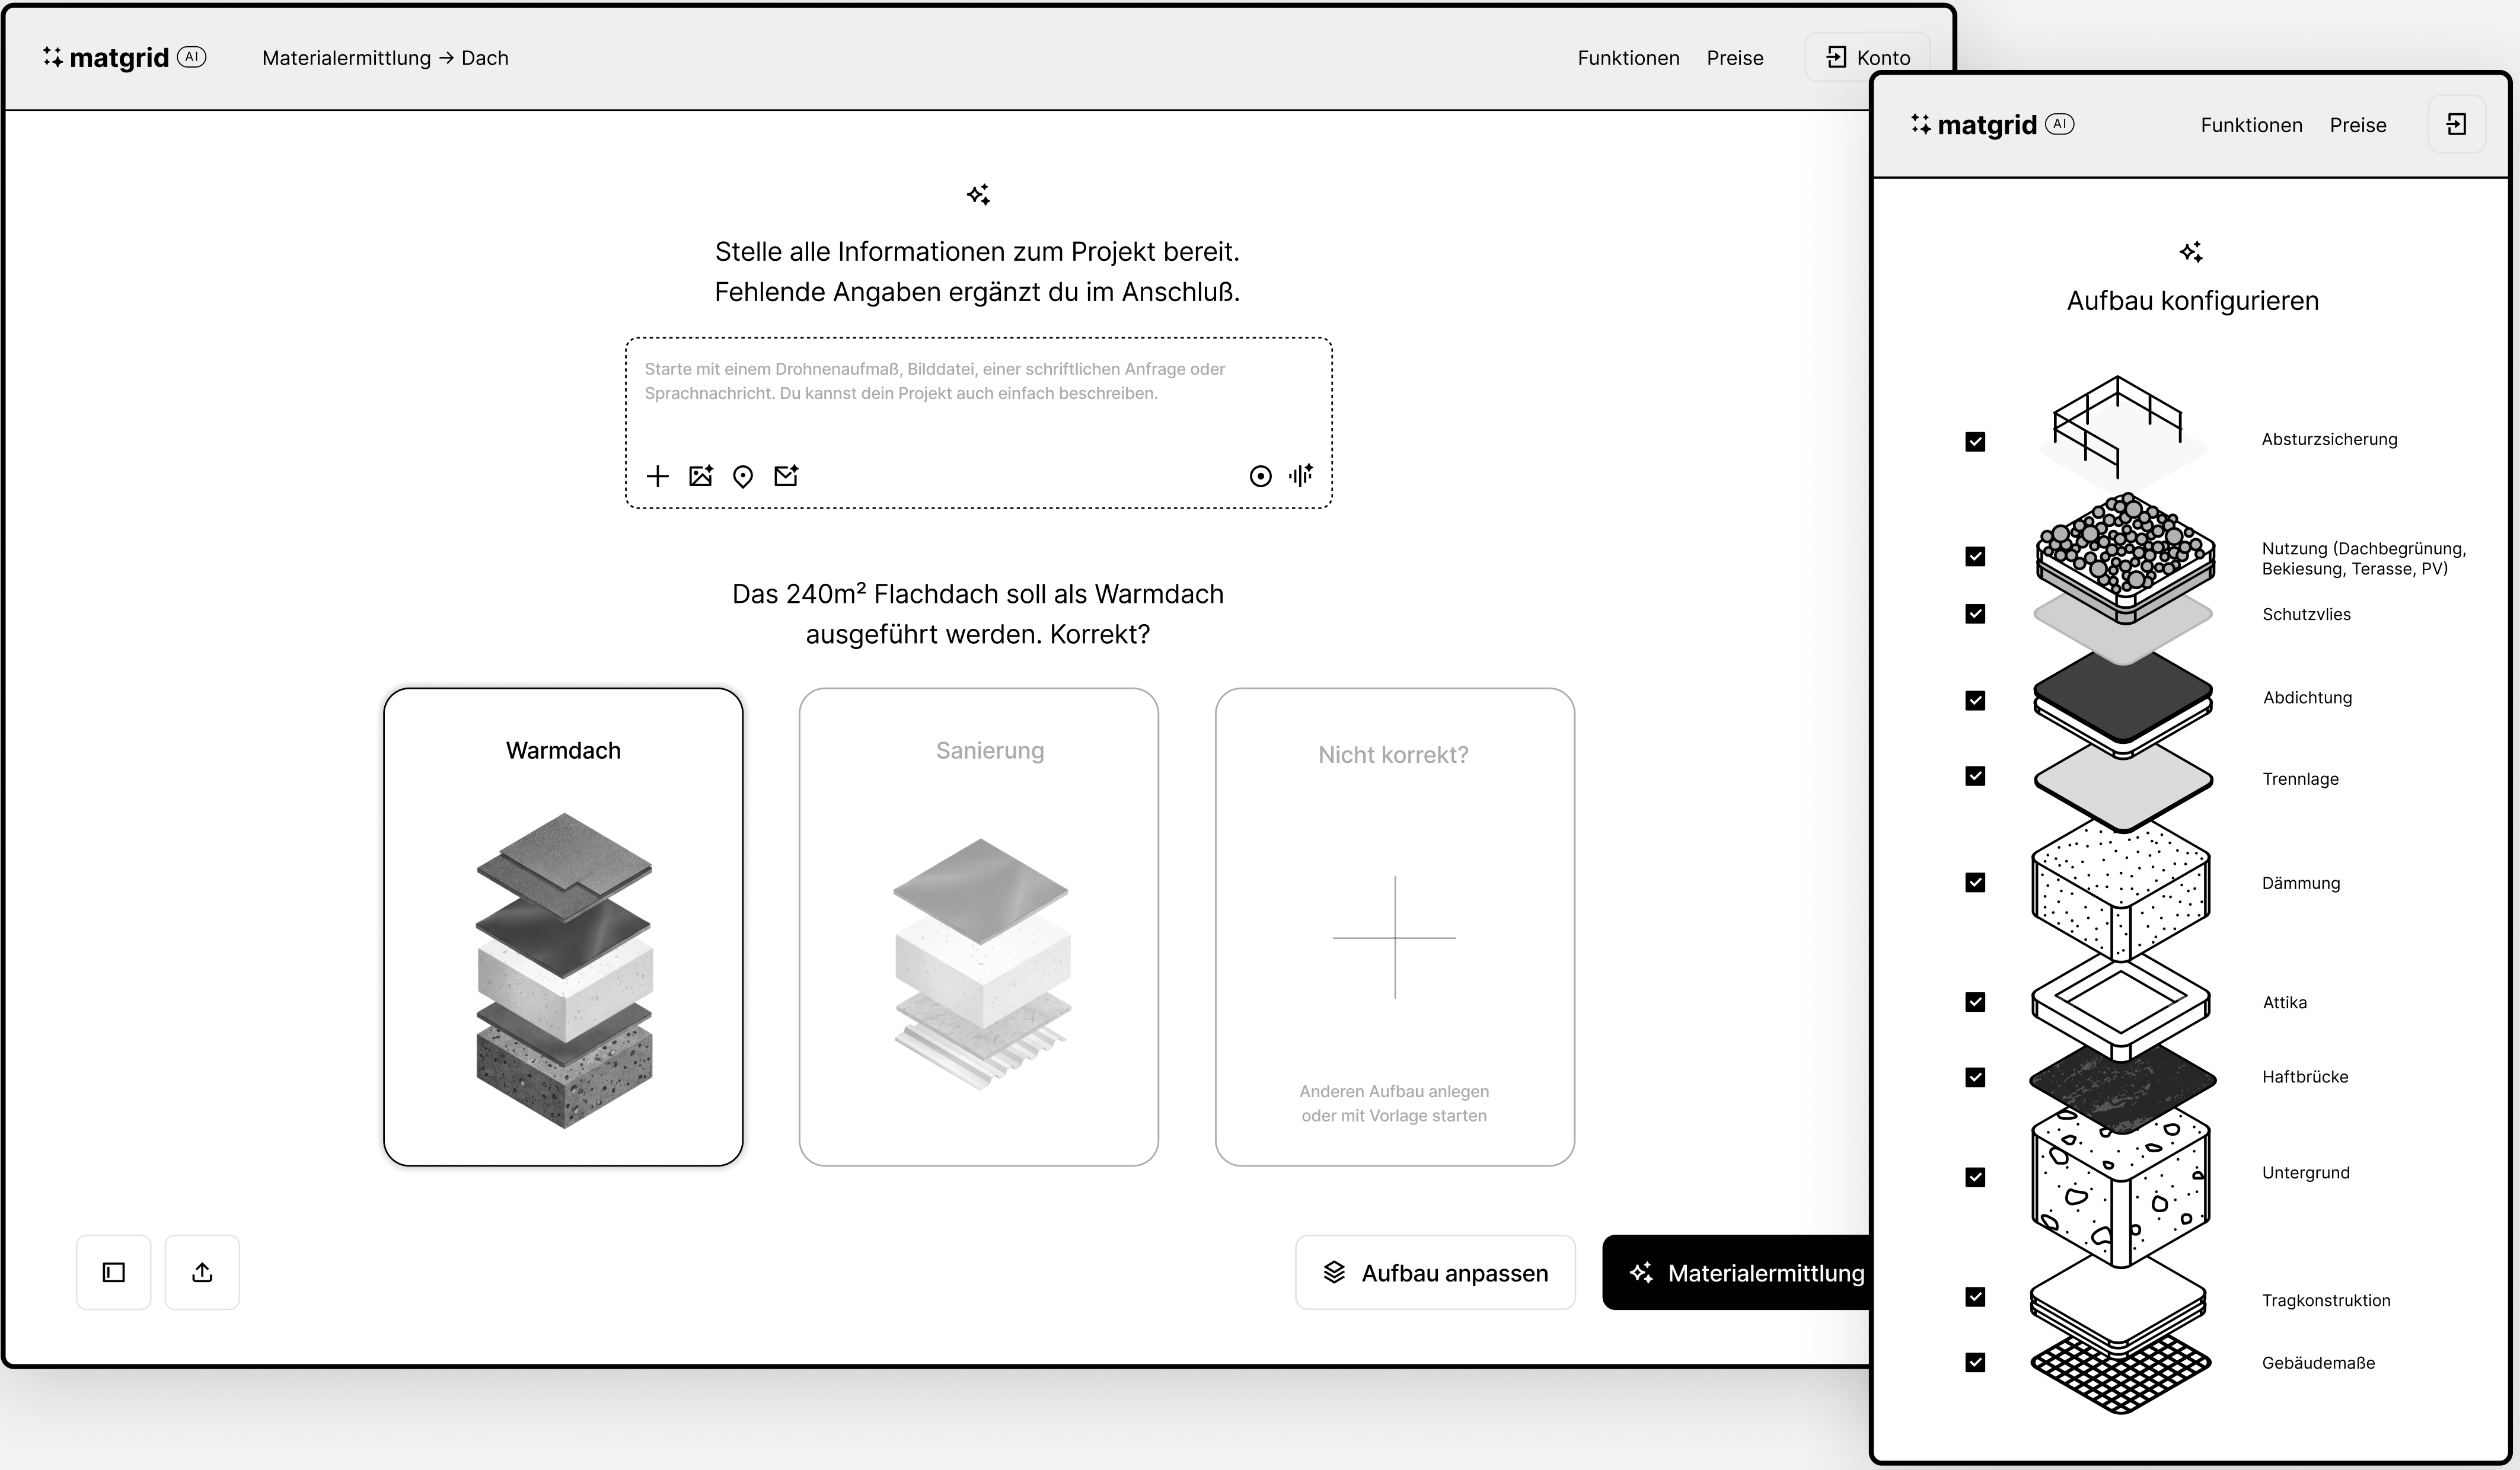Click Anderen Aufbau anlegen under Nicht korrekt
This screenshot has height=1470, width=2520.
(1394, 1103)
